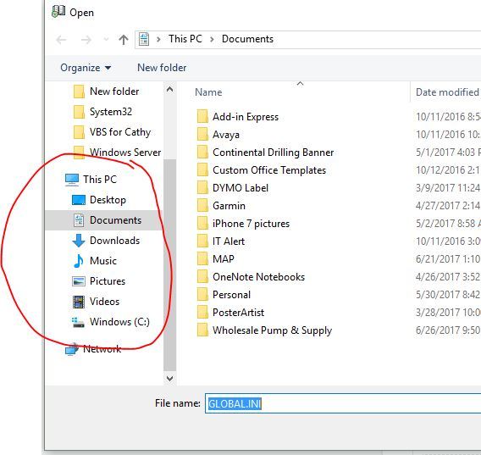
Task: Click the Up one level arrow
Action: pos(124,40)
